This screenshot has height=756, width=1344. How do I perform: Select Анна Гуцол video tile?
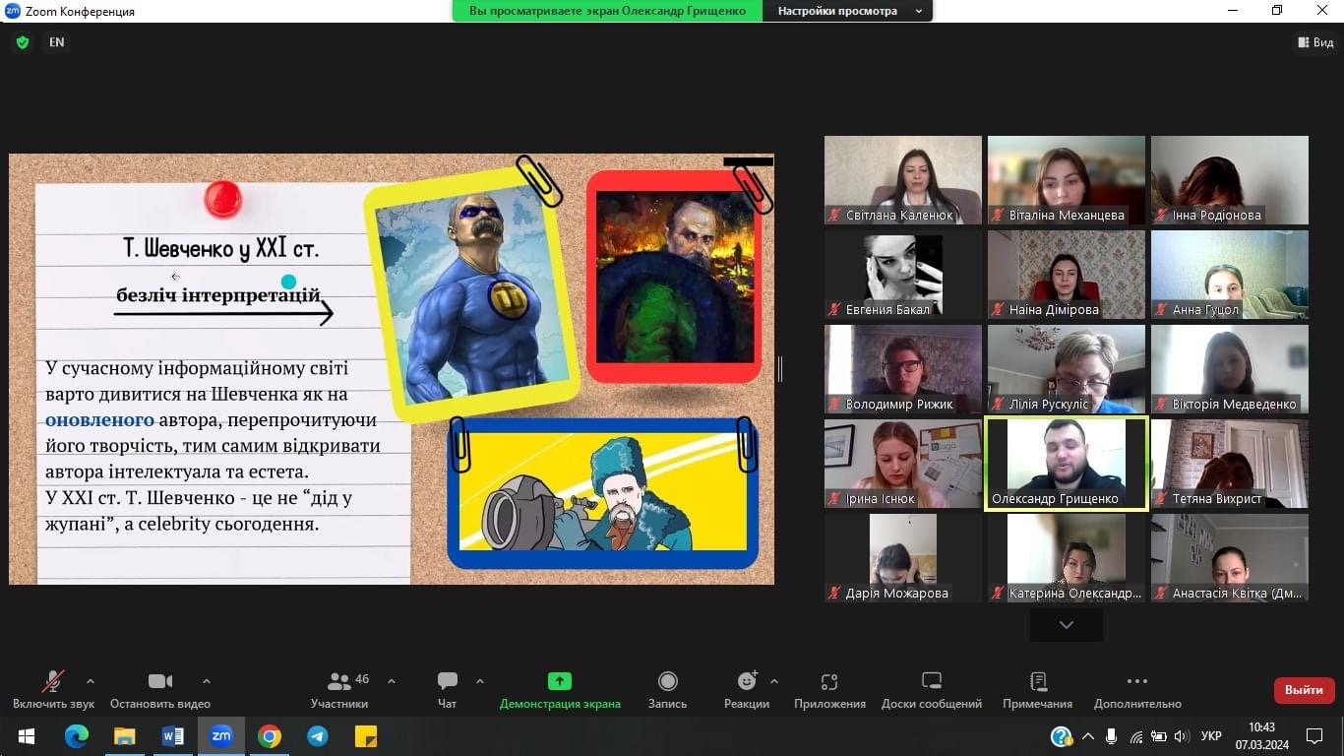pyautogui.click(x=1230, y=275)
